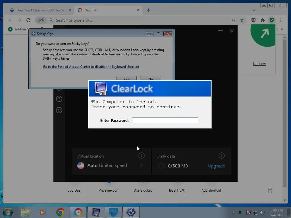This screenshot has height=218, width=291.
Task: Open the Site Blocked shortcut
Action: pos(143,190)
